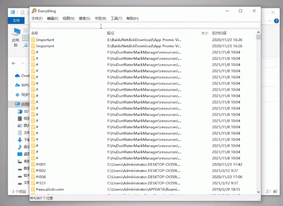
Task: Click the folder icon of #!006
Action: [x=33, y=177]
